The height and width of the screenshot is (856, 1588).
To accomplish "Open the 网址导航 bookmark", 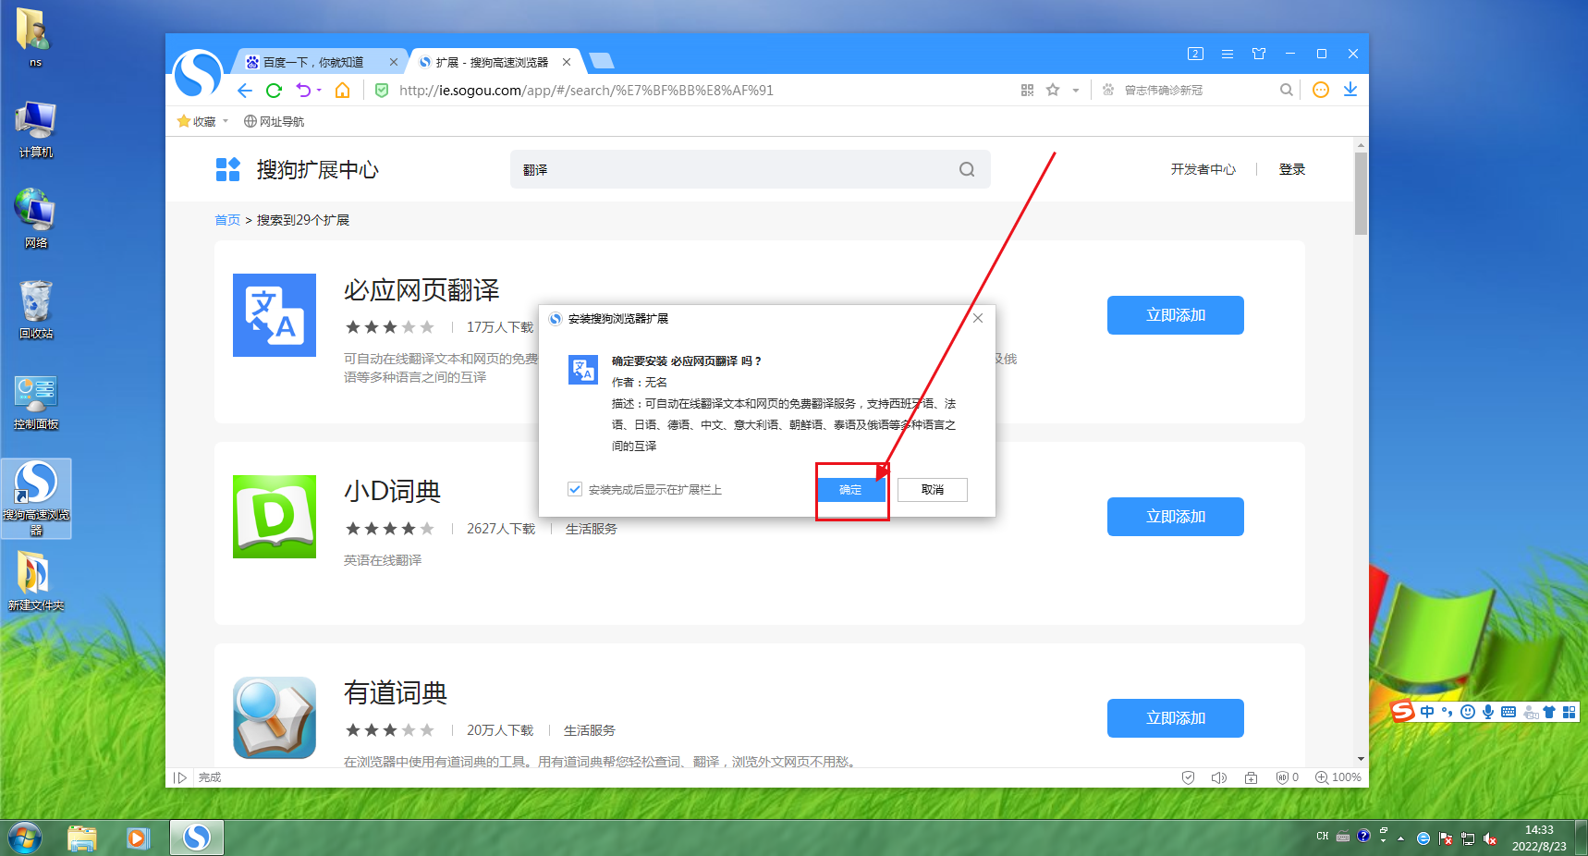I will (x=274, y=121).
